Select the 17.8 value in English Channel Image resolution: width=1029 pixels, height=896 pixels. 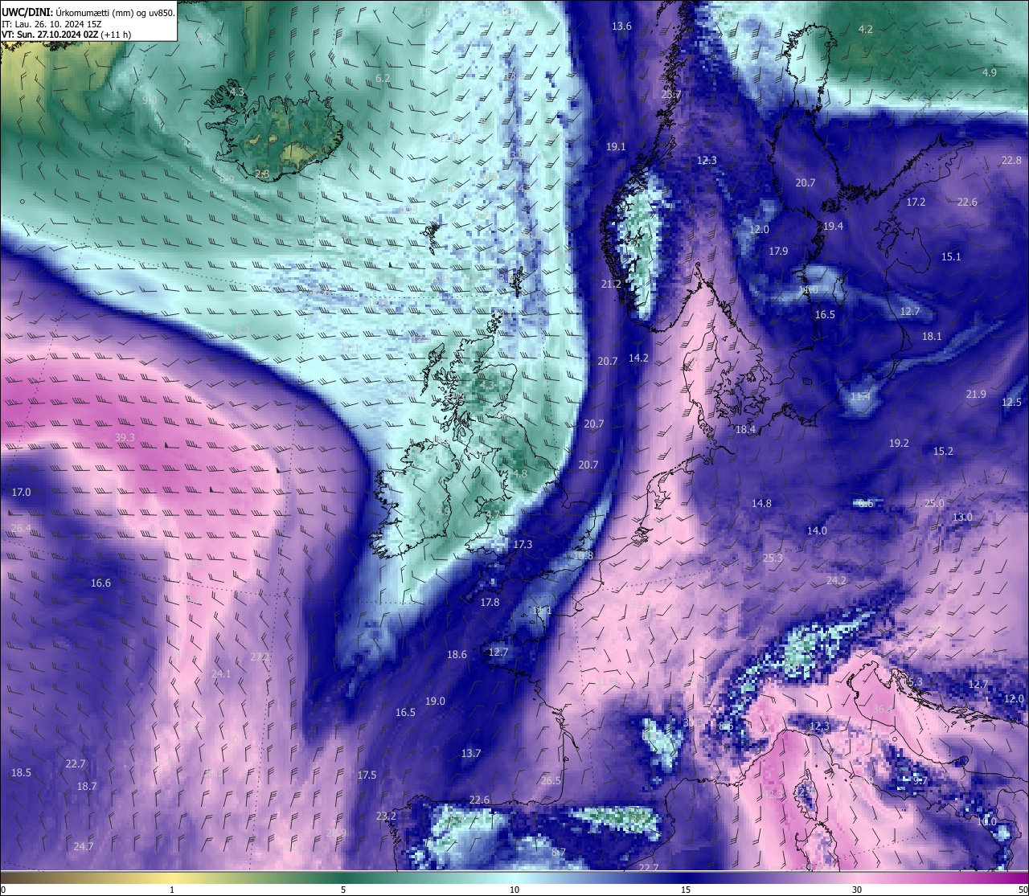[490, 603]
